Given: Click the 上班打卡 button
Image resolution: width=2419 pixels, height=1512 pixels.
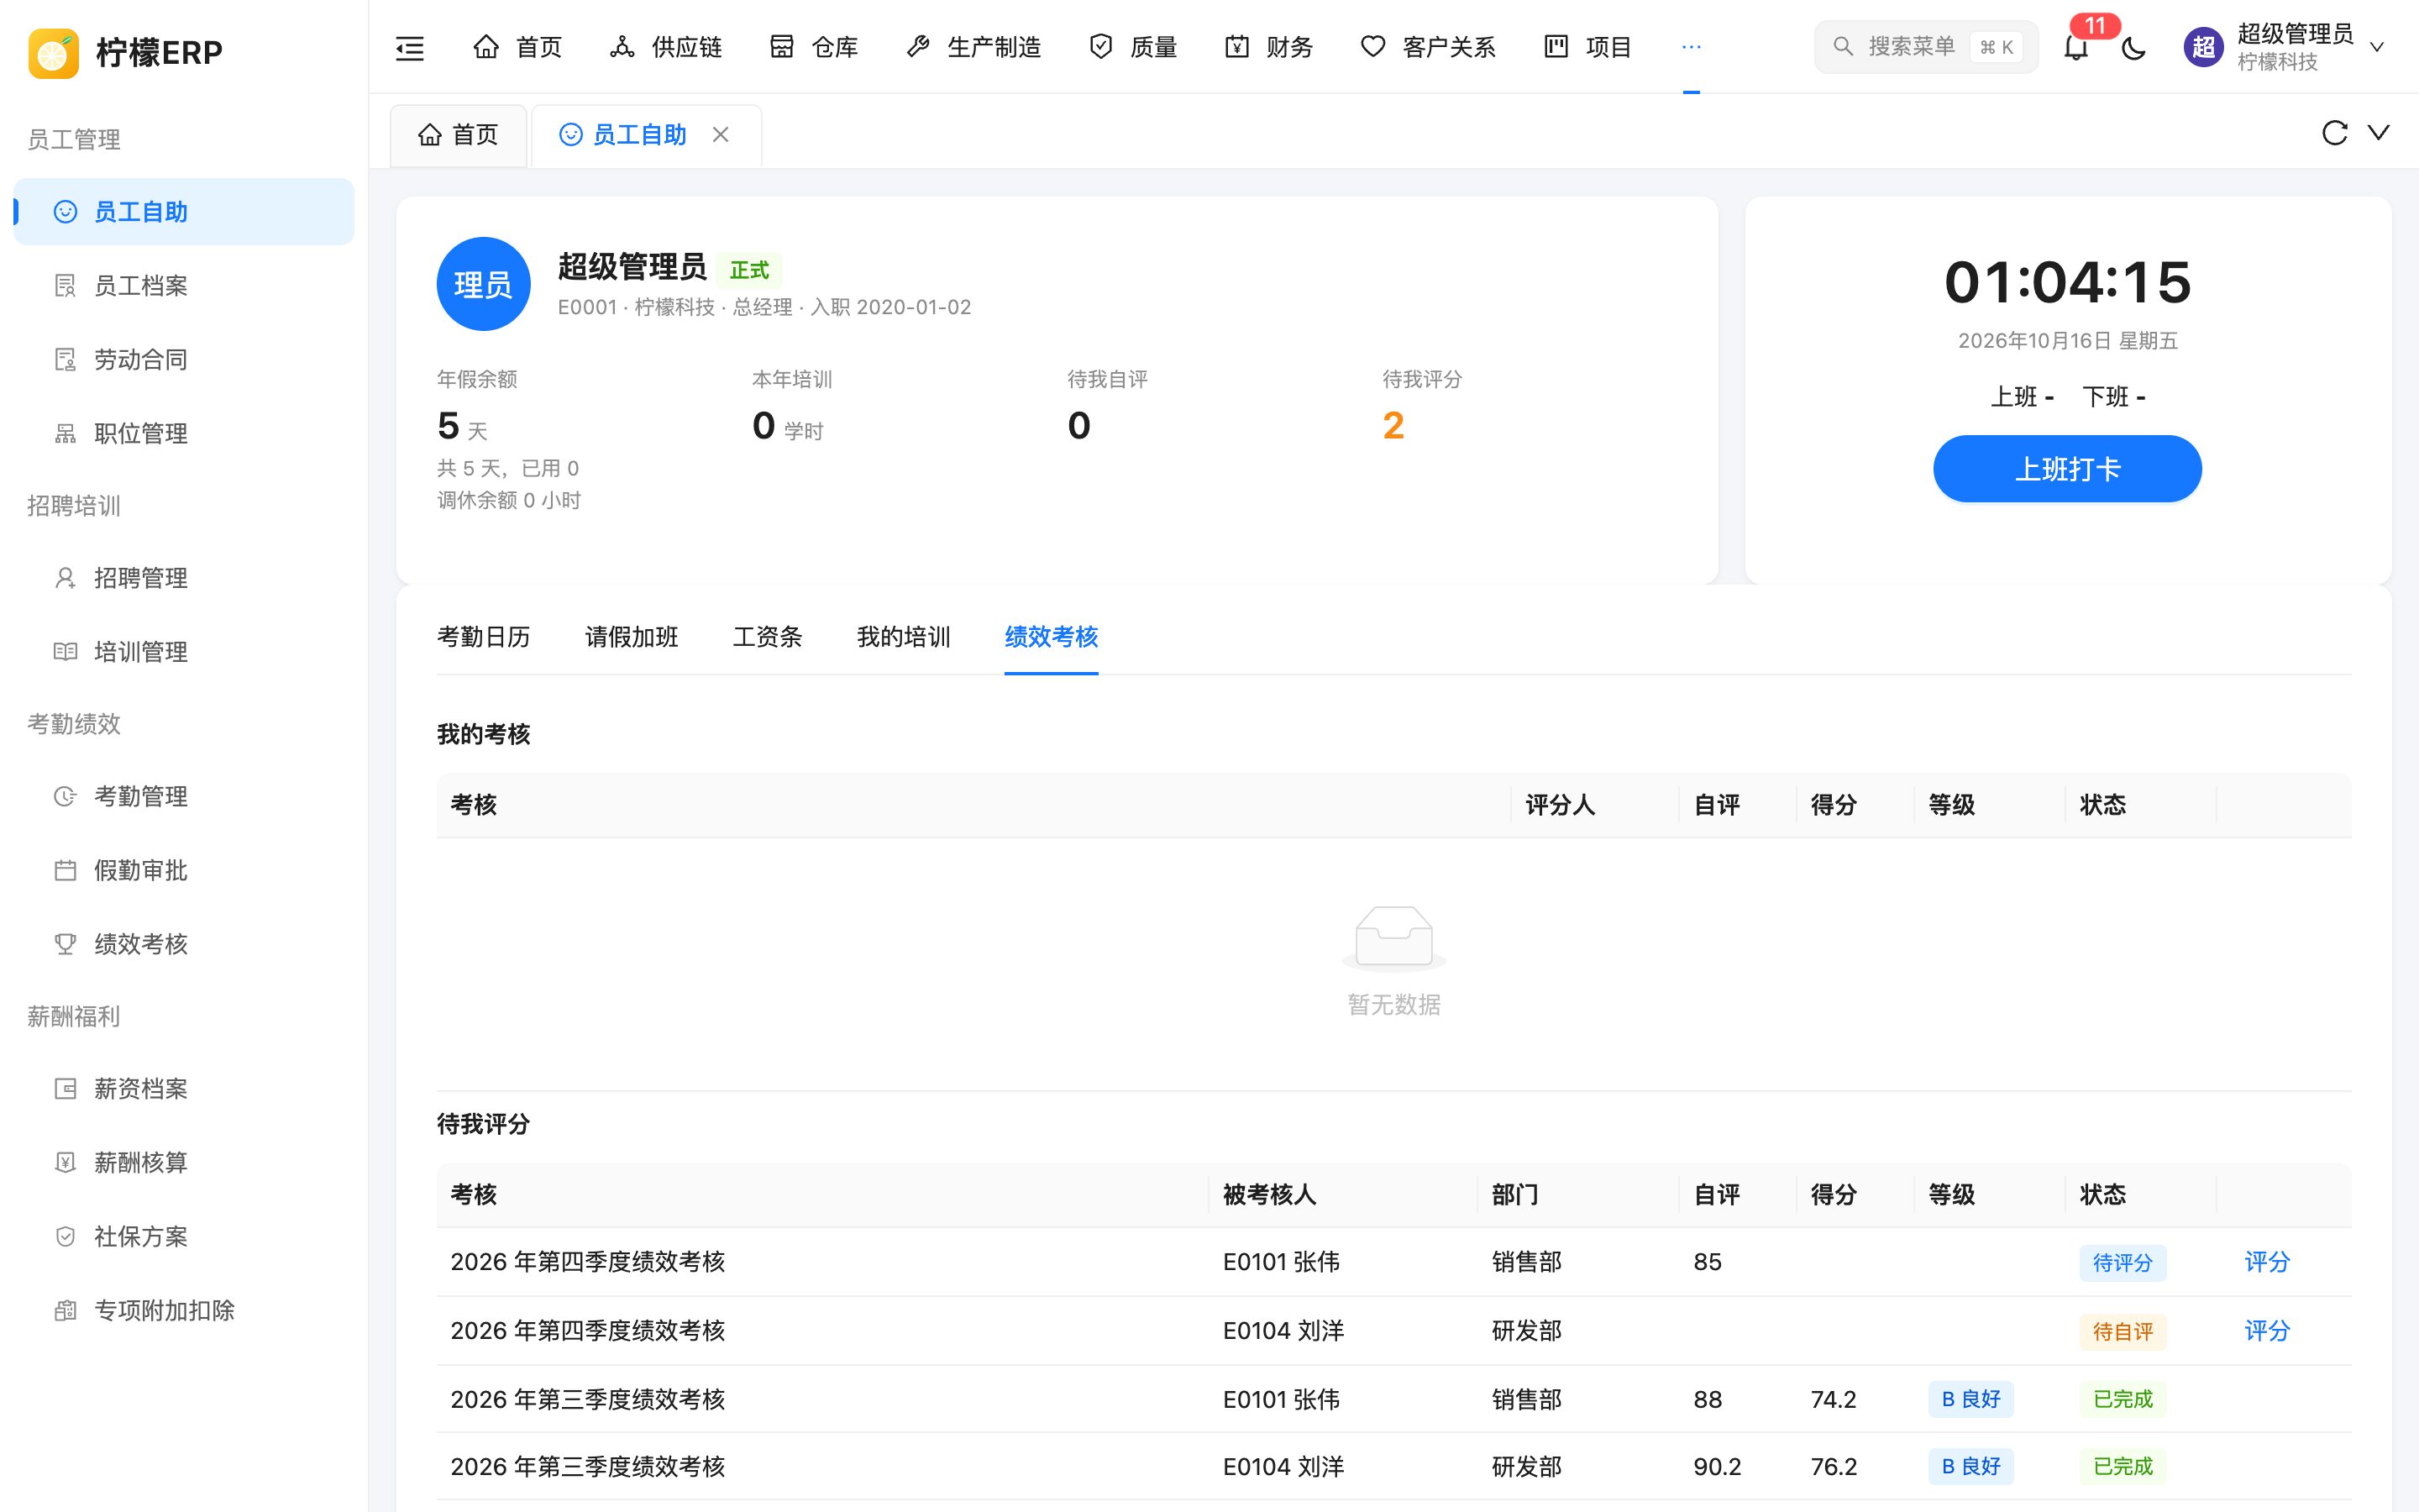Looking at the screenshot, I should pyautogui.click(x=2067, y=469).
